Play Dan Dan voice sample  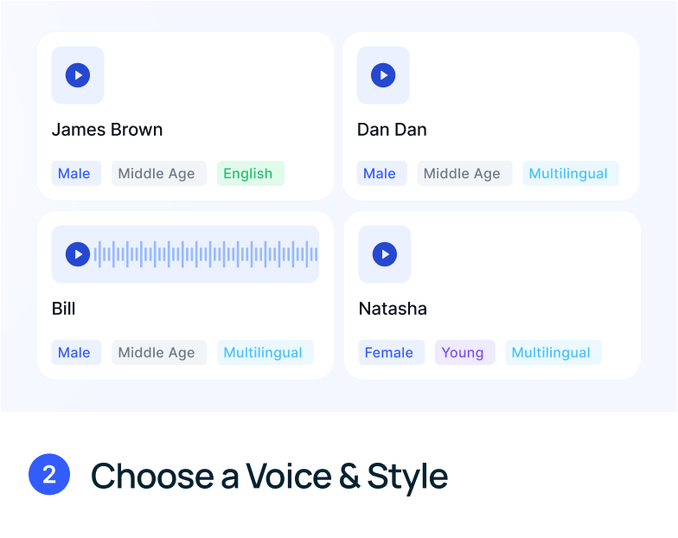(x=383, y=75)
